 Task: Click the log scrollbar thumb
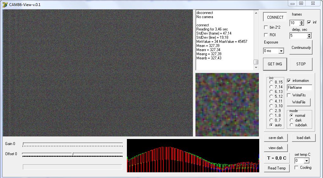[x=256, y=62]
